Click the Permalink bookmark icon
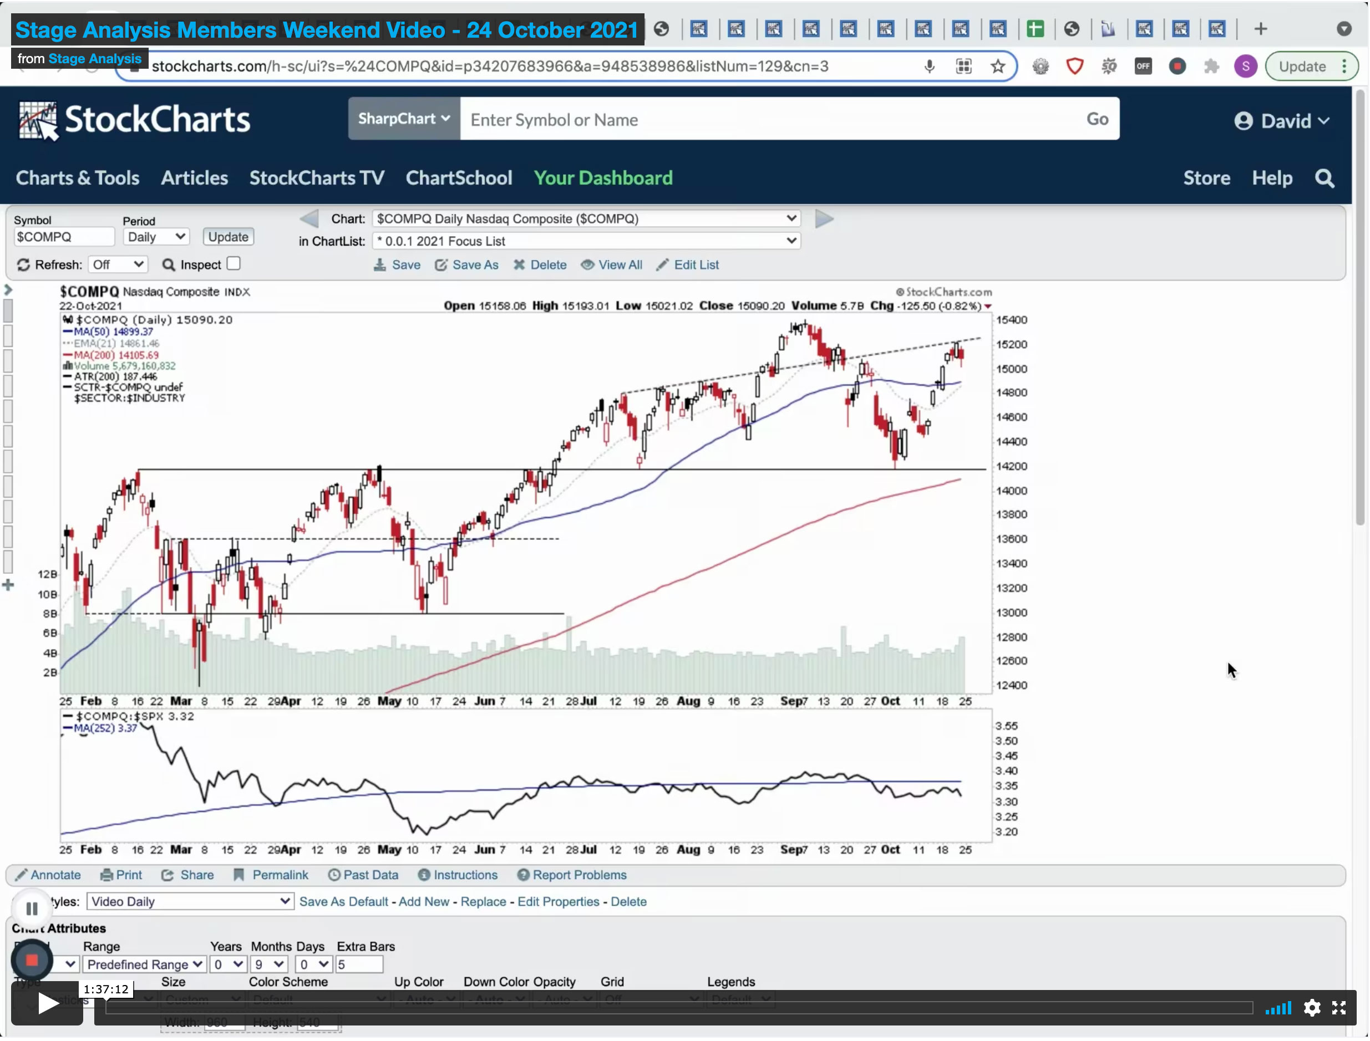The width and height of the screenshot is (1370, 1041). click(238, 875)
